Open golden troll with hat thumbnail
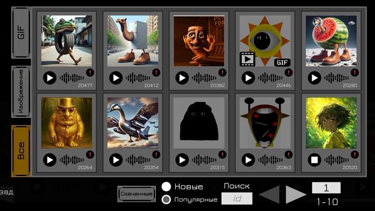The height and width of the screenshot is (211, 375). (66, 122)
